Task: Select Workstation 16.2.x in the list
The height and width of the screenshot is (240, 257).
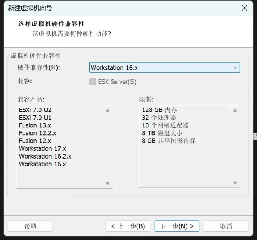Action: 45,156
